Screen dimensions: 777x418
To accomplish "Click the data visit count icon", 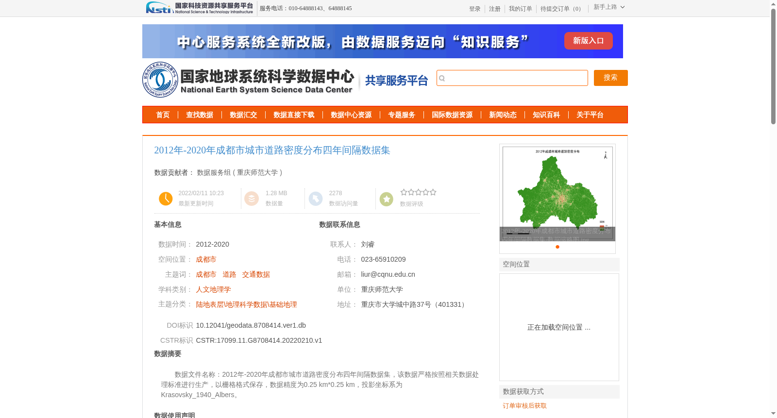I will click(x=316, y=199).
